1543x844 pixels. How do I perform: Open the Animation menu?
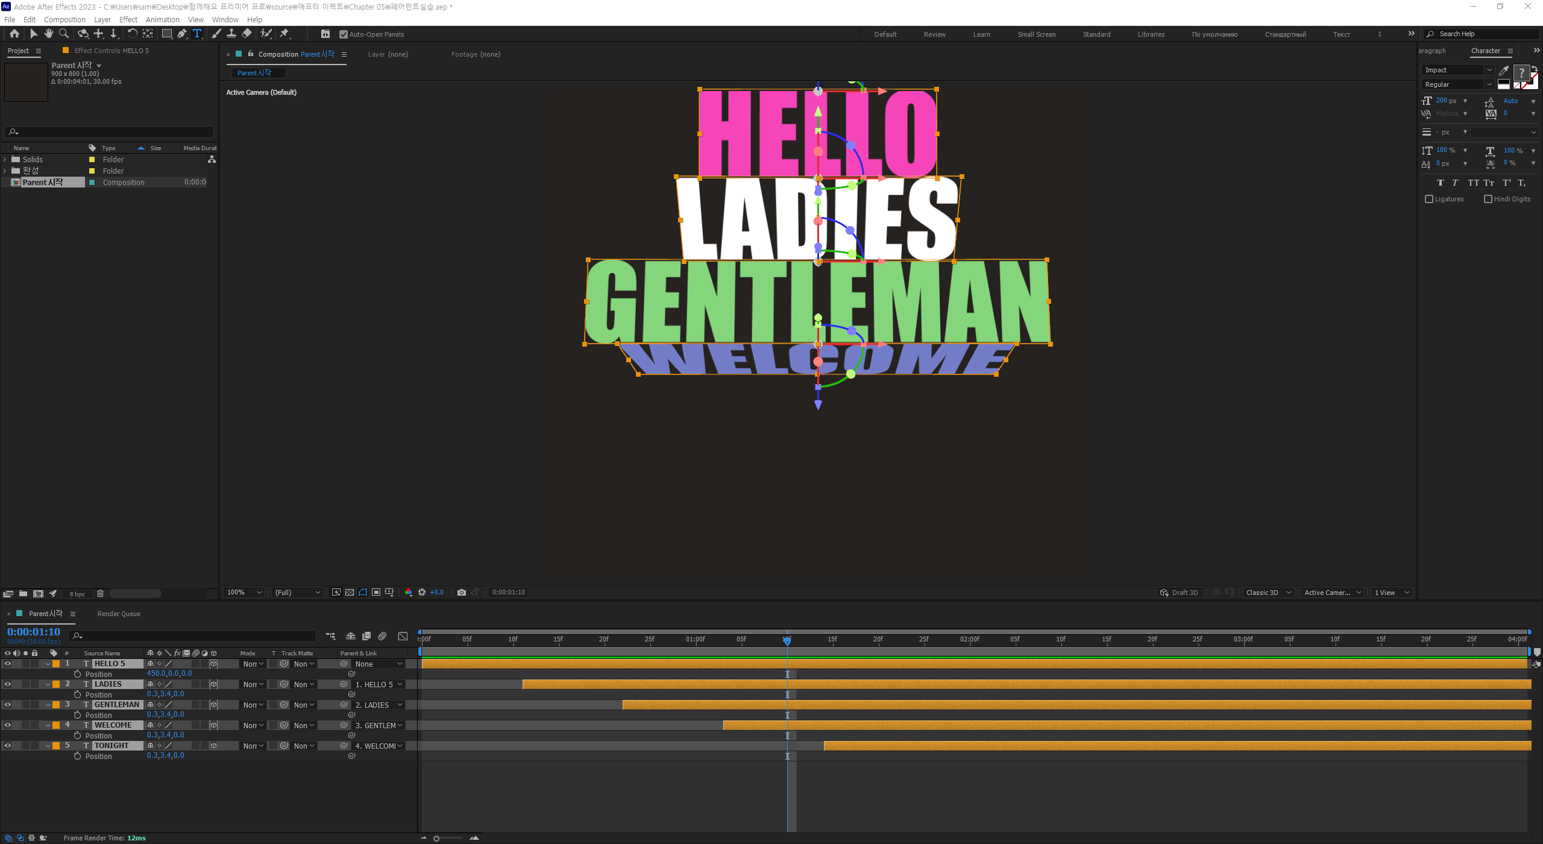[162, 19]
